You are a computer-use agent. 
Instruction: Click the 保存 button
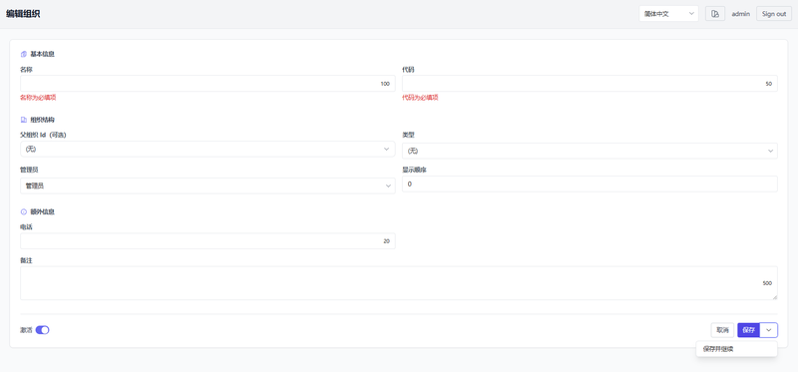tap(749, 330)
